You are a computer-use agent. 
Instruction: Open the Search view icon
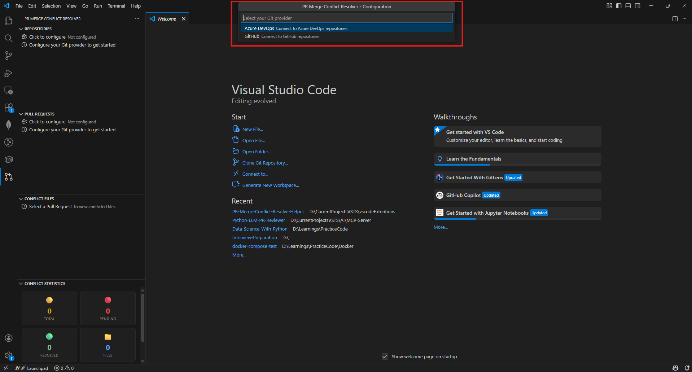(8, 38)
